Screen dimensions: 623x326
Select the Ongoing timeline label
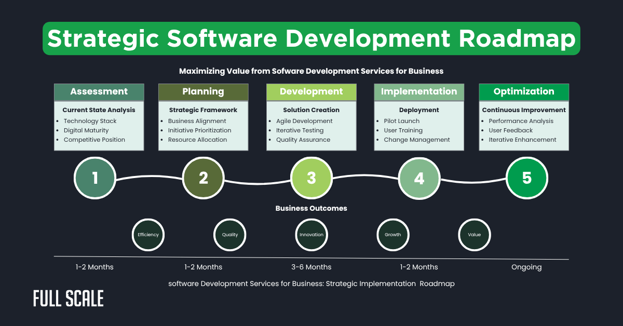click(x=526, y=267)
